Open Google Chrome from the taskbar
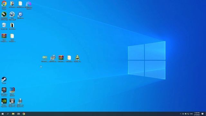This screenshot has width=206, height=116. pos(24,114)
